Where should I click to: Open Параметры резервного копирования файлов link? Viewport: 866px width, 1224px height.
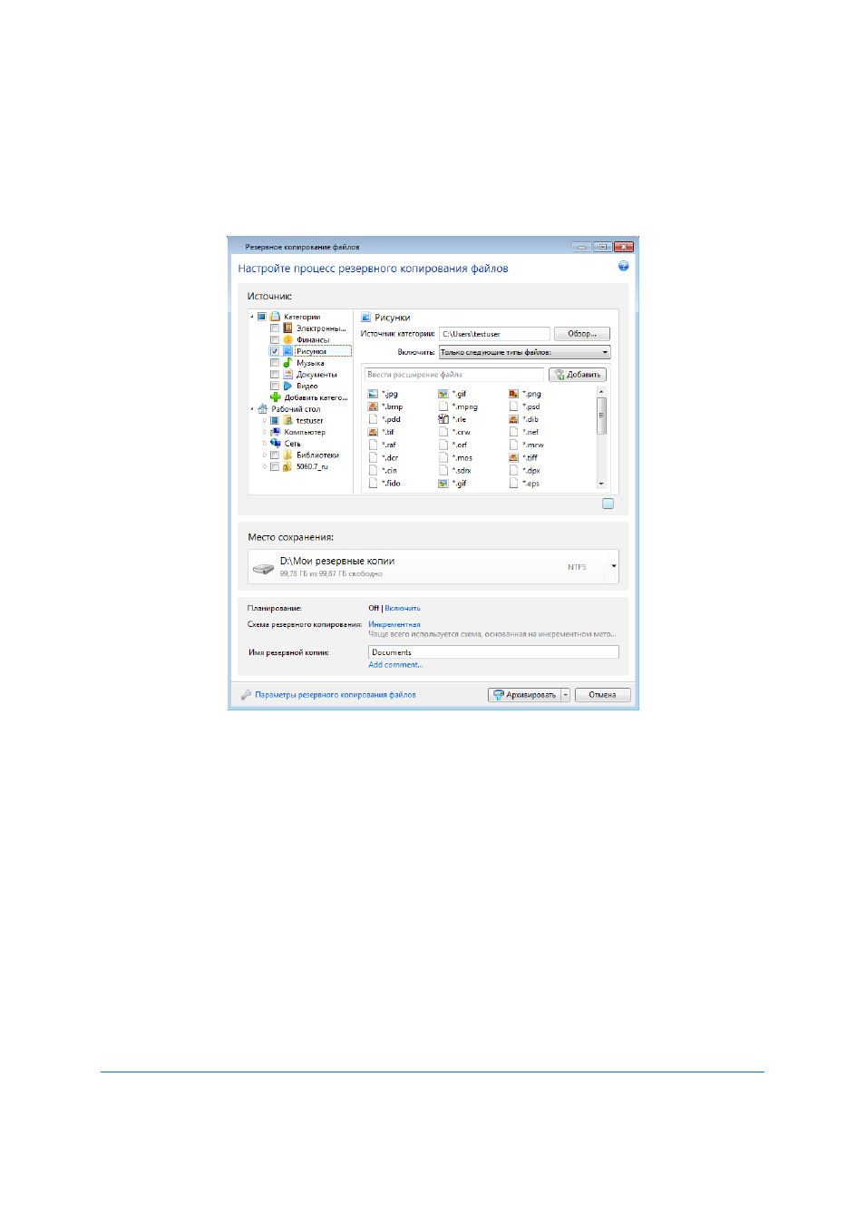point(336,695)
